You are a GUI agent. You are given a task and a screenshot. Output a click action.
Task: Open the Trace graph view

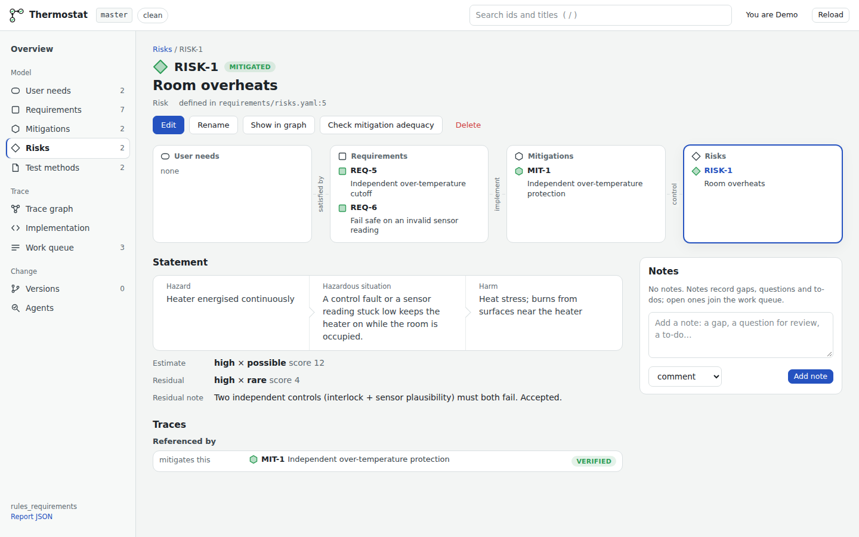tap(68, 209)
